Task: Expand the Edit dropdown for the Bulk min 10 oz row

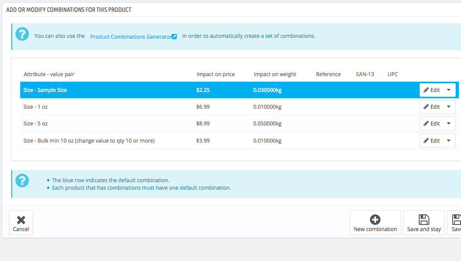Action: point(449,141)
